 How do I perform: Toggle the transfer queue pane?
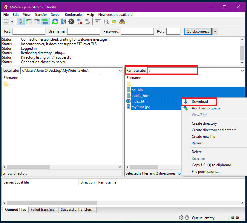(44, 21)
